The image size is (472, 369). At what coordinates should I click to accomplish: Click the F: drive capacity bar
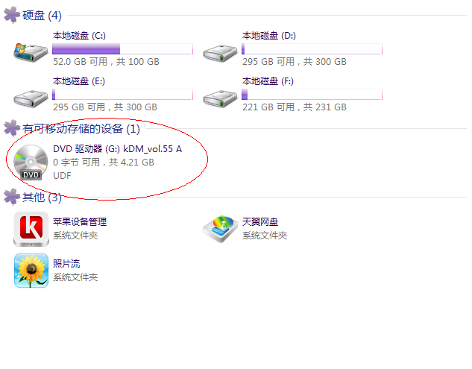pos(312,94)
